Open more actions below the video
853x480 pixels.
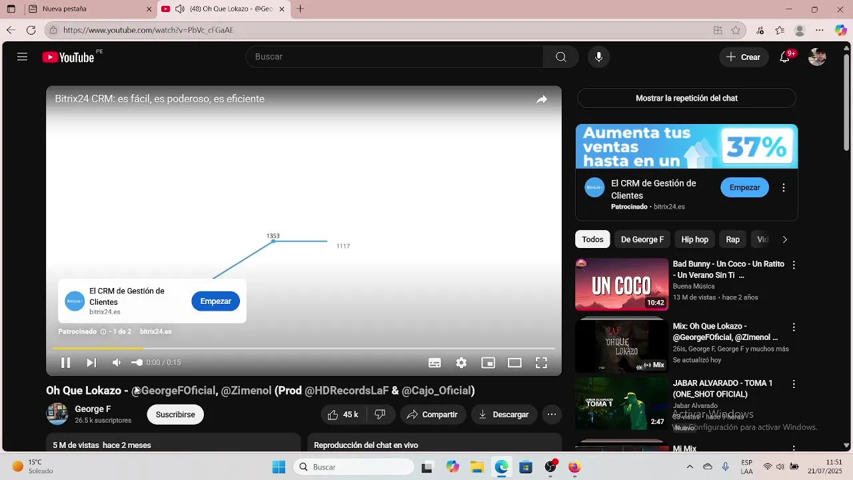(552, 415)
